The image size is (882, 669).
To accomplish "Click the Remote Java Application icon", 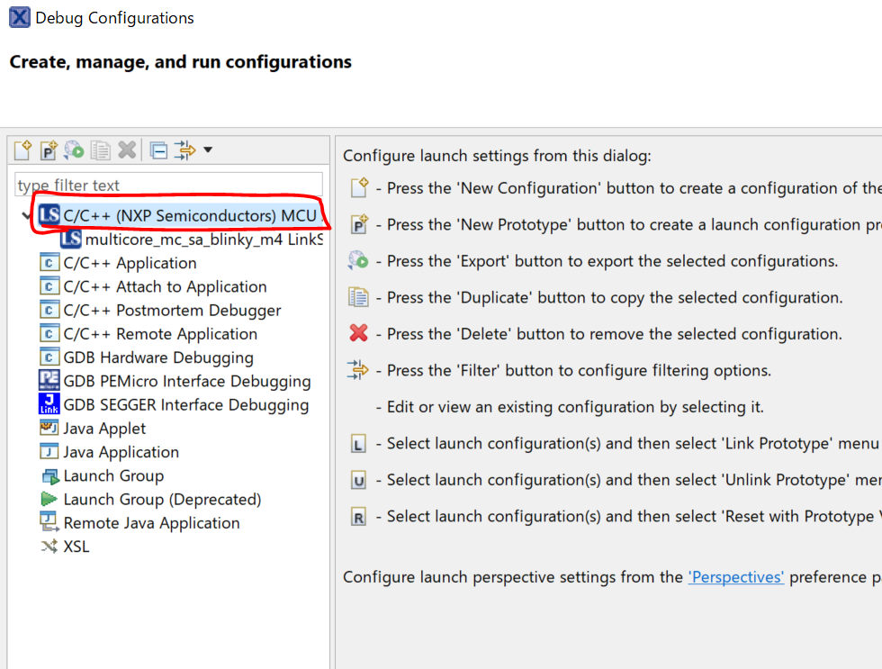I will coord(49,522).
